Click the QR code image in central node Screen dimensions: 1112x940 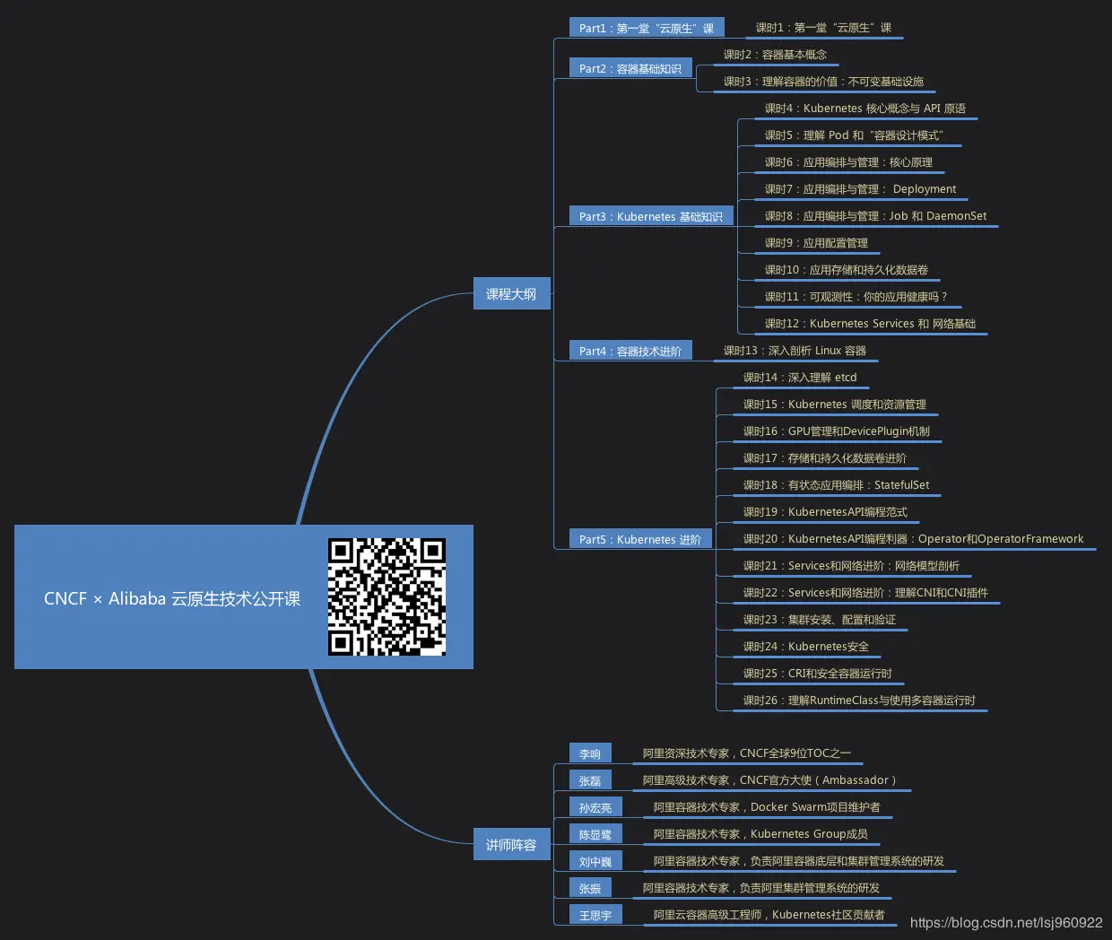[387, 597]
